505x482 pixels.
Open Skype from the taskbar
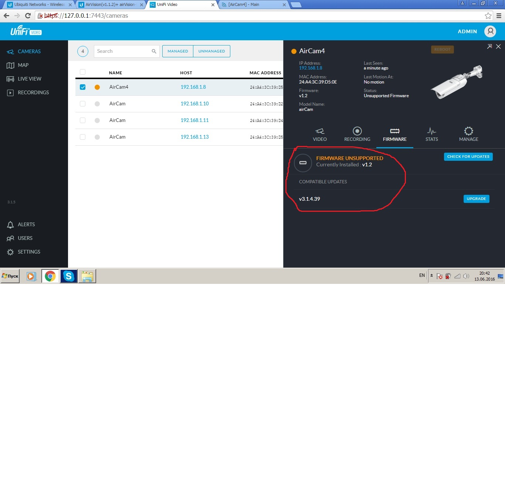[x=69, y=276]
